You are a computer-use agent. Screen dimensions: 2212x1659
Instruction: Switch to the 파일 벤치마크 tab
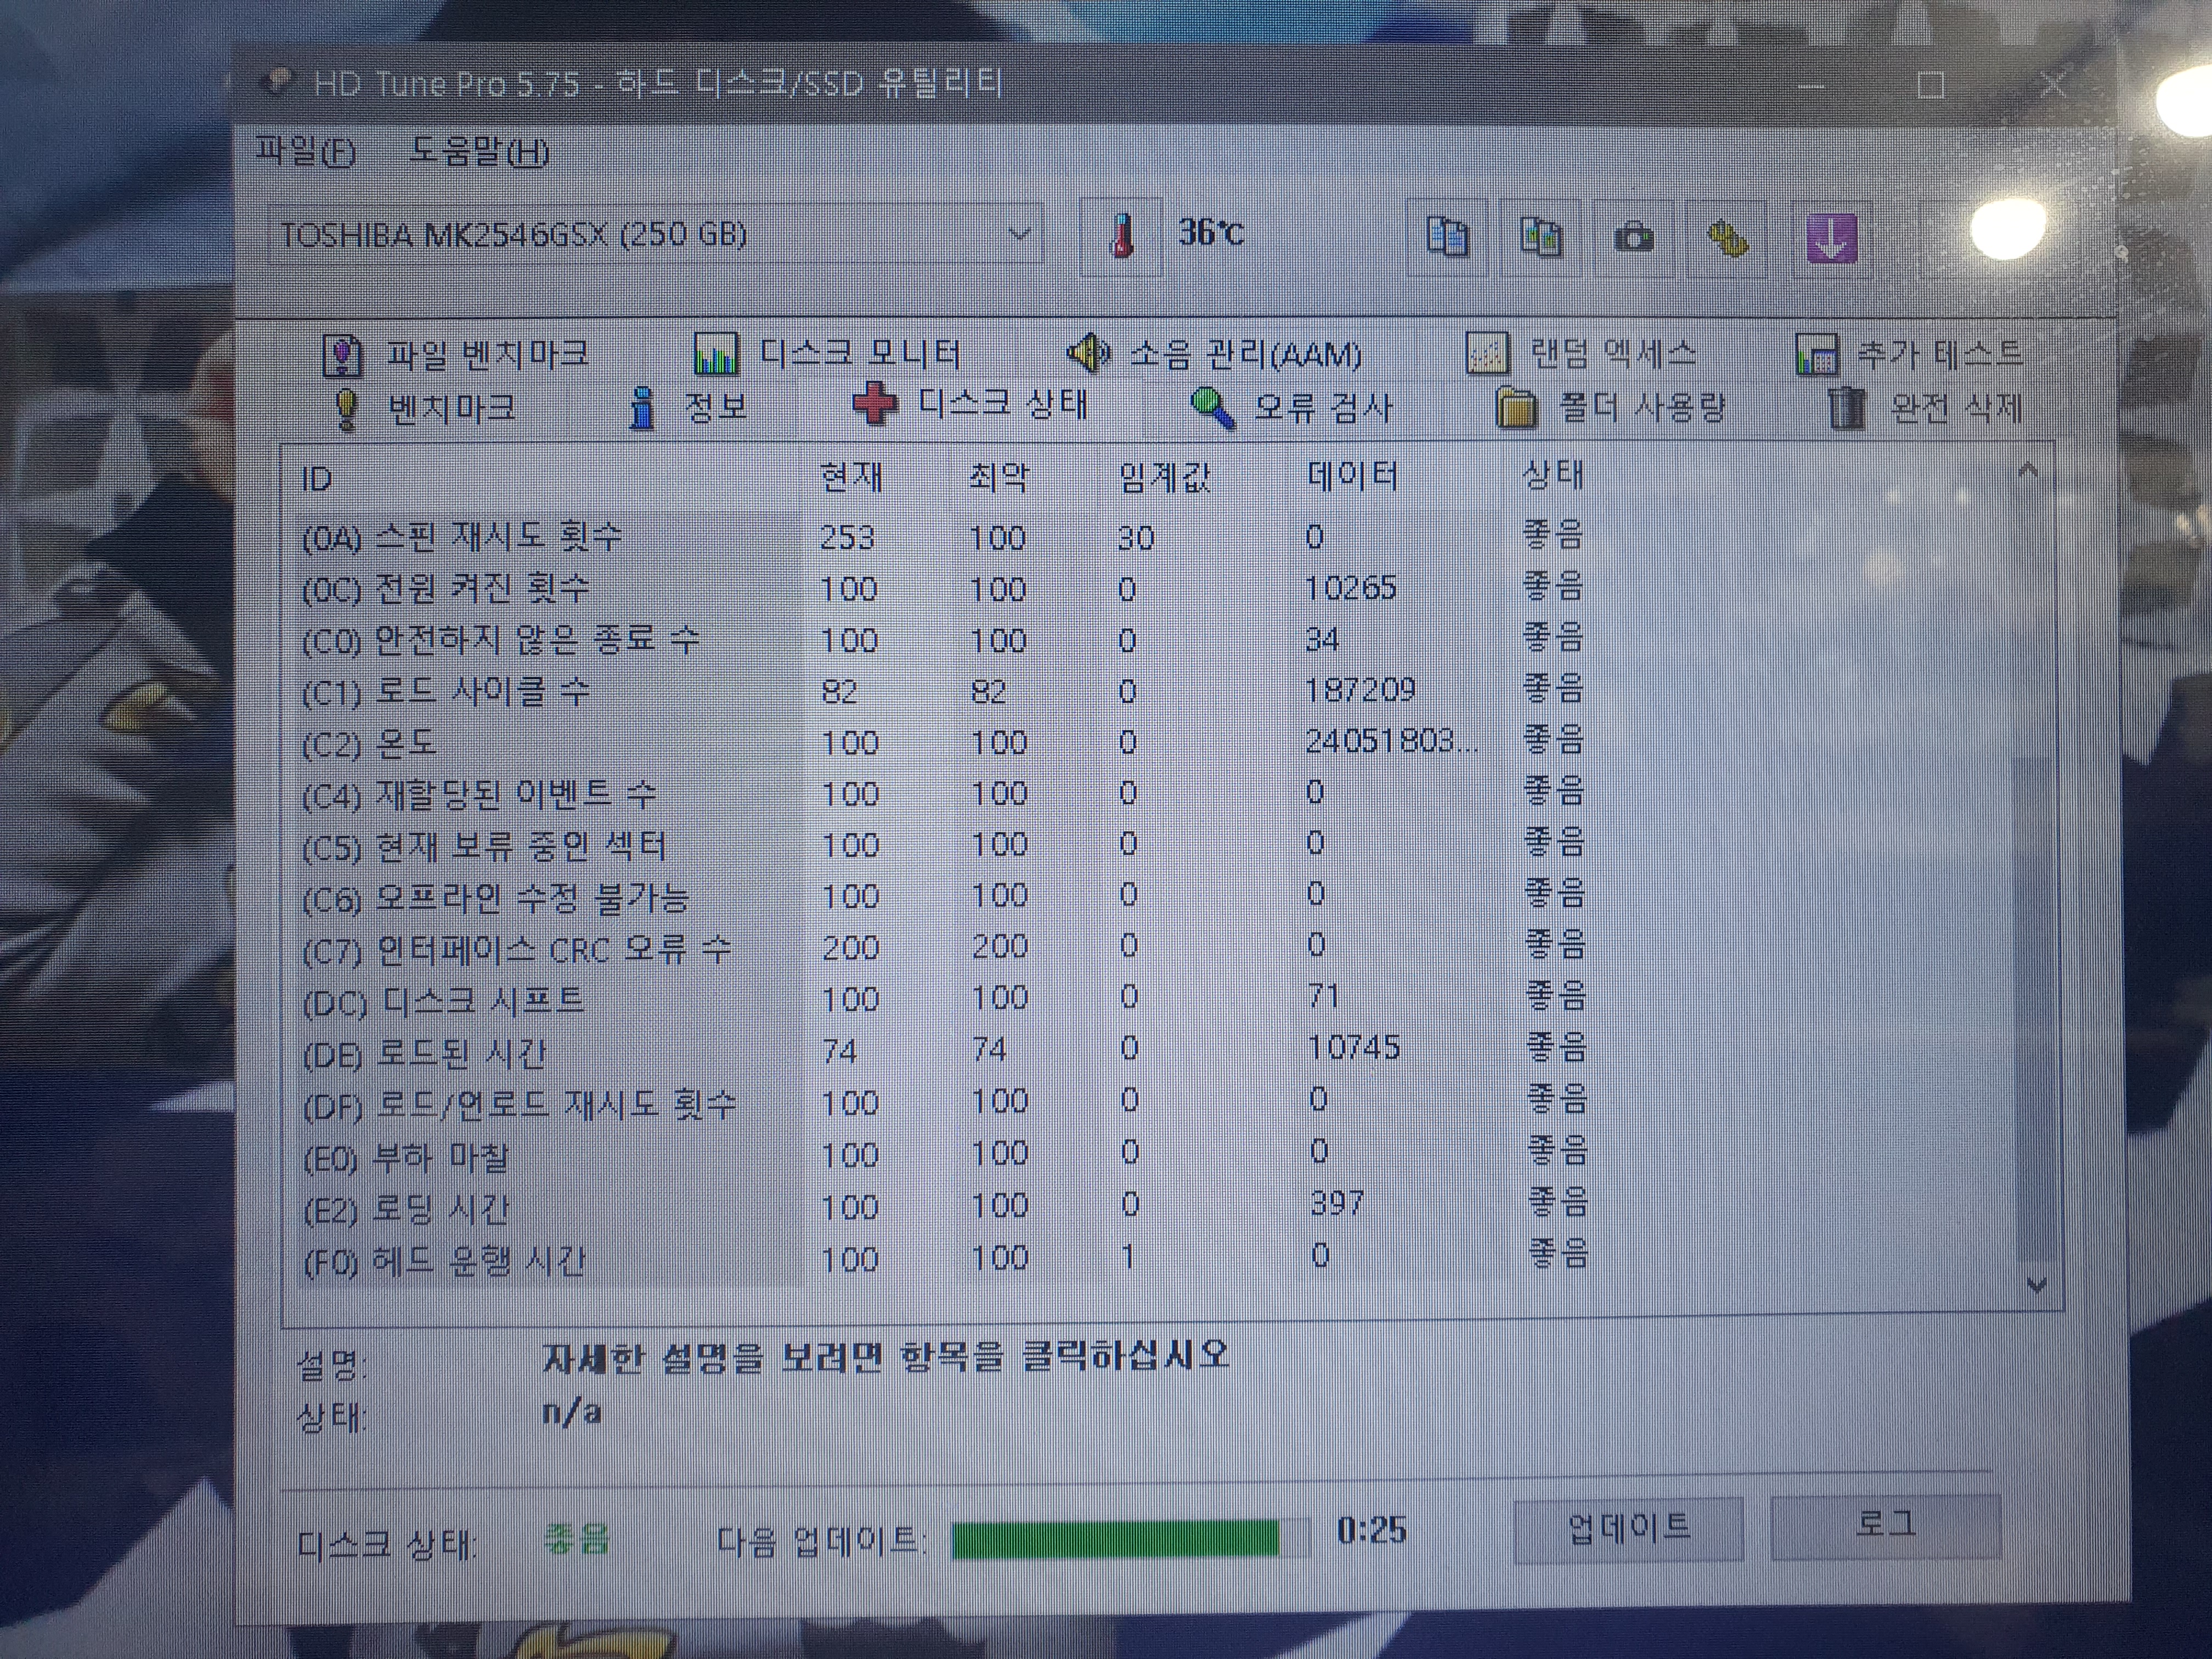[x=455, y=355]
